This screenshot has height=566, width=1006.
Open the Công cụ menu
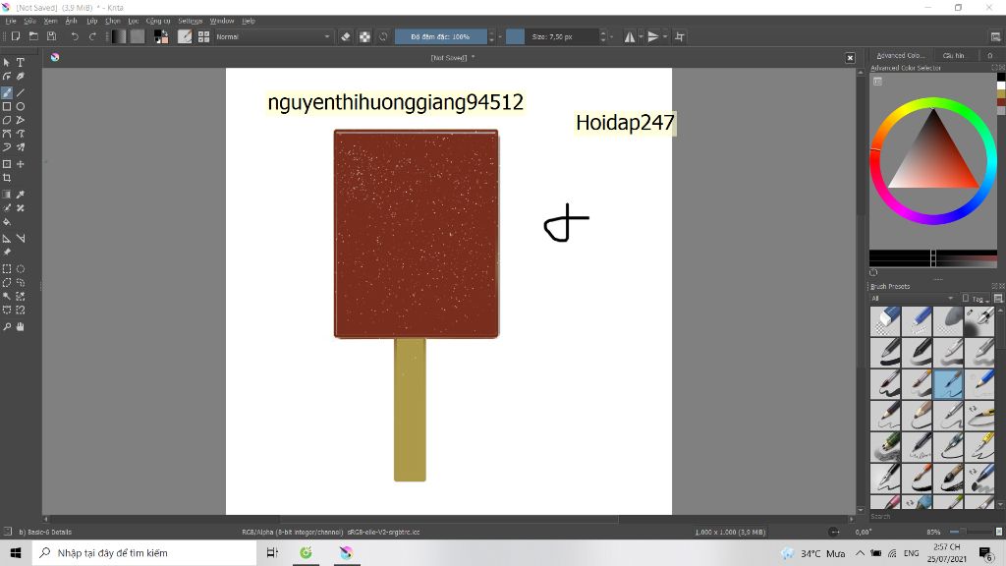point(158,21)
